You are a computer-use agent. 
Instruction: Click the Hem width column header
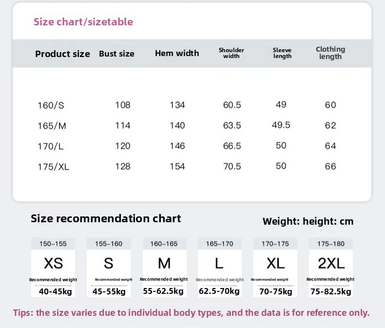click(177, 53)
